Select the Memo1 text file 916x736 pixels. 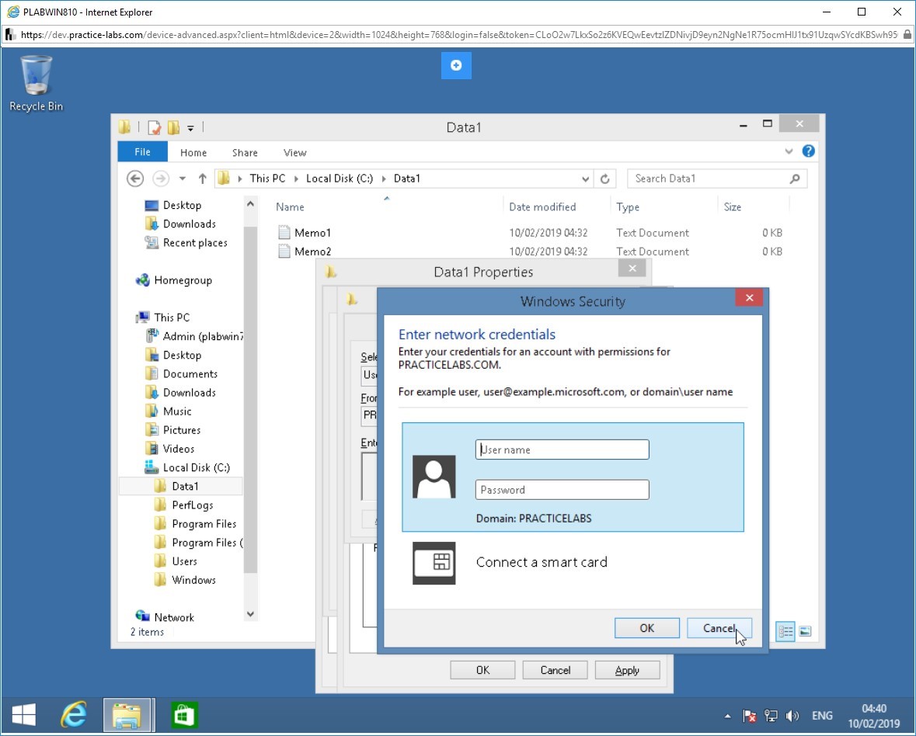click(x=305, y=233)
